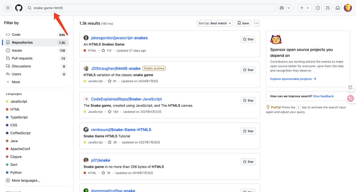The image size is (356, 192).
Task: Open pull requests icon in header
Action: [328, 8]
